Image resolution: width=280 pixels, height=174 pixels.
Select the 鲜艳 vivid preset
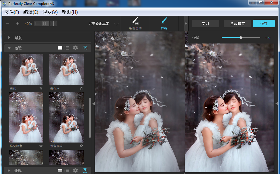point(164,23)
